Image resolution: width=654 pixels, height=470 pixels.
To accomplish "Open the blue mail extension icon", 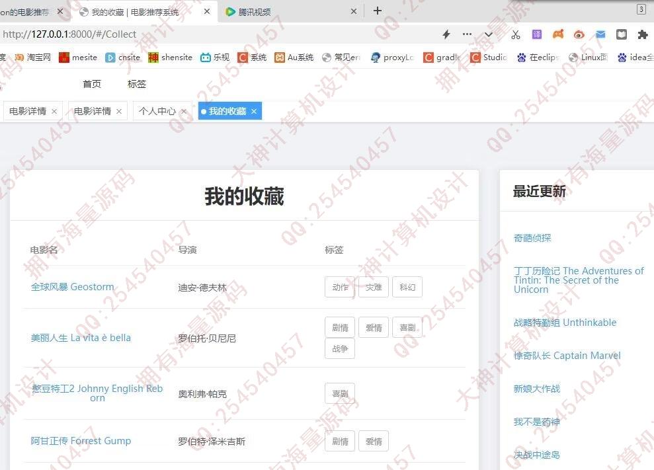I will point(600,34).
